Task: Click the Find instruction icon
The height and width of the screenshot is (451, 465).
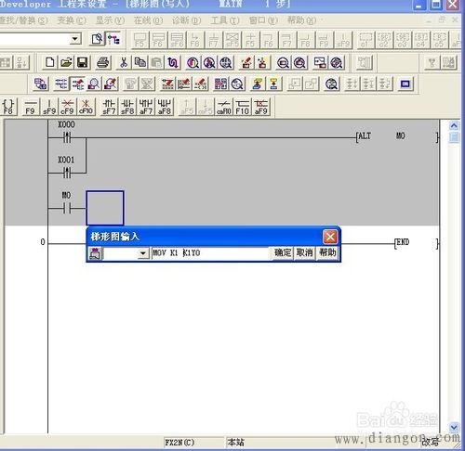Action: [x=209, y=62]
